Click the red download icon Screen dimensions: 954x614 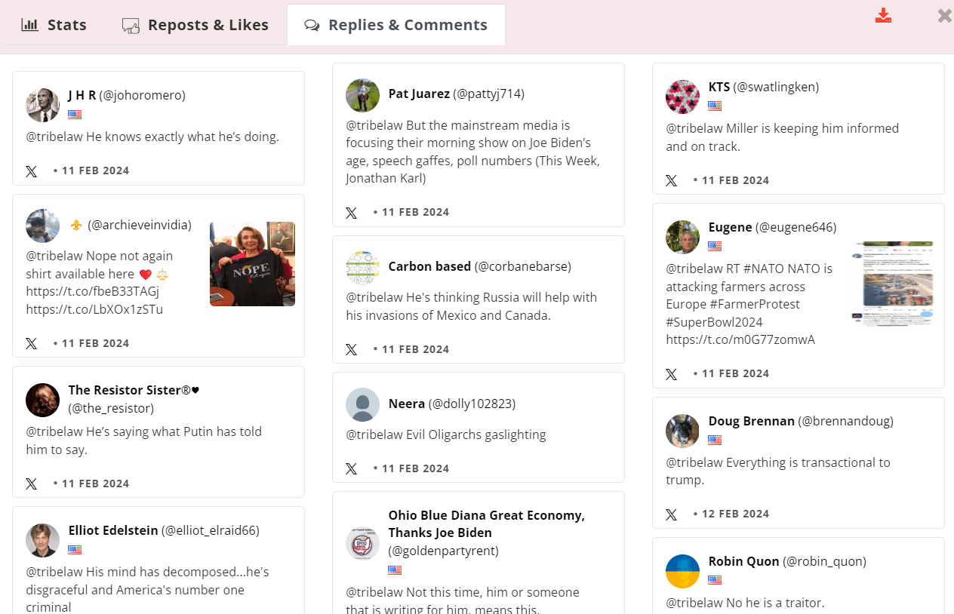pos(883,16)
